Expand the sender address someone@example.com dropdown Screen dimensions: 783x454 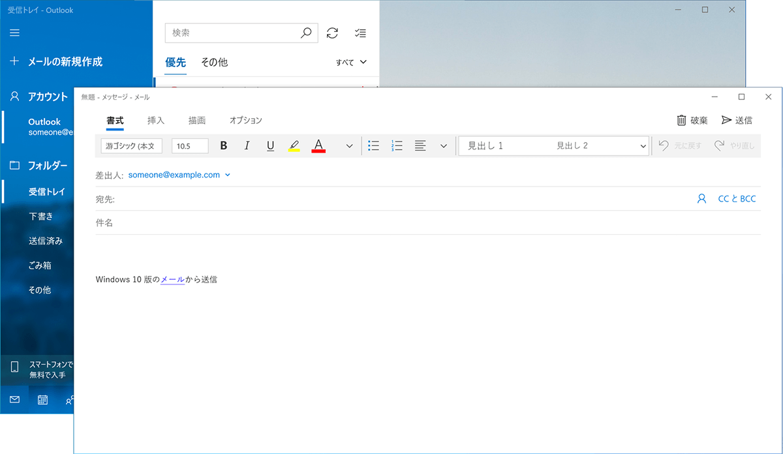(179, 175)
